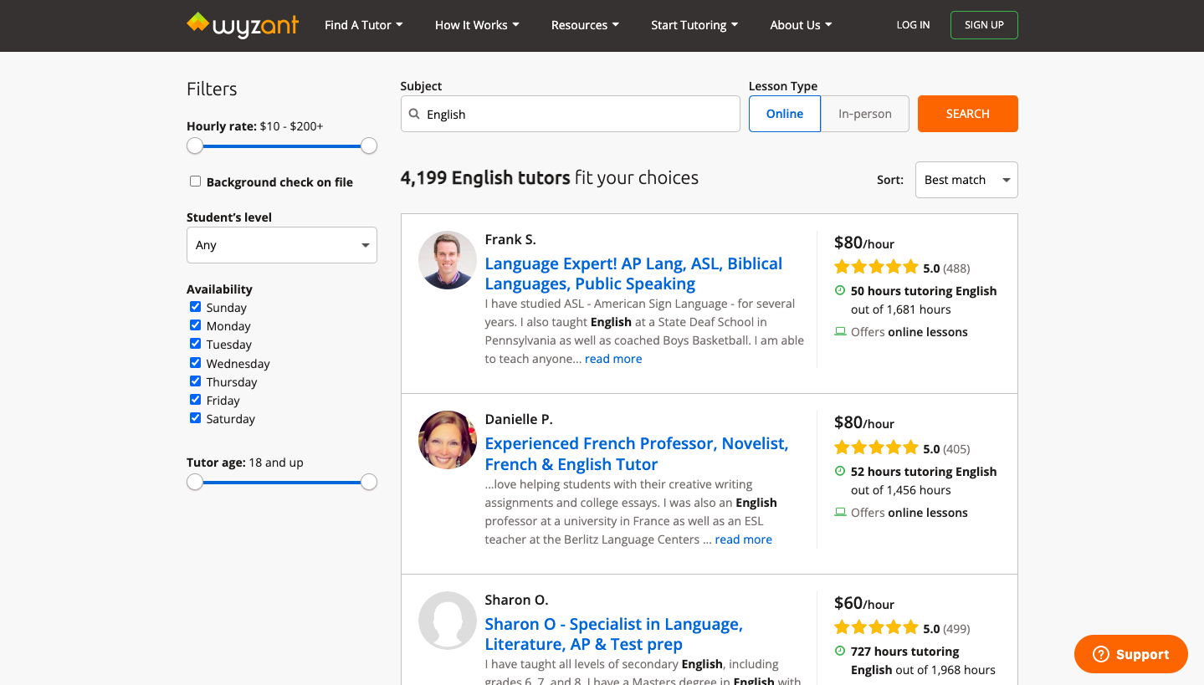Click Sharon O.'s star rating icons
The width and height of the screenshot is (1204, 685).
pyautogui.click(x=876, y=628)
